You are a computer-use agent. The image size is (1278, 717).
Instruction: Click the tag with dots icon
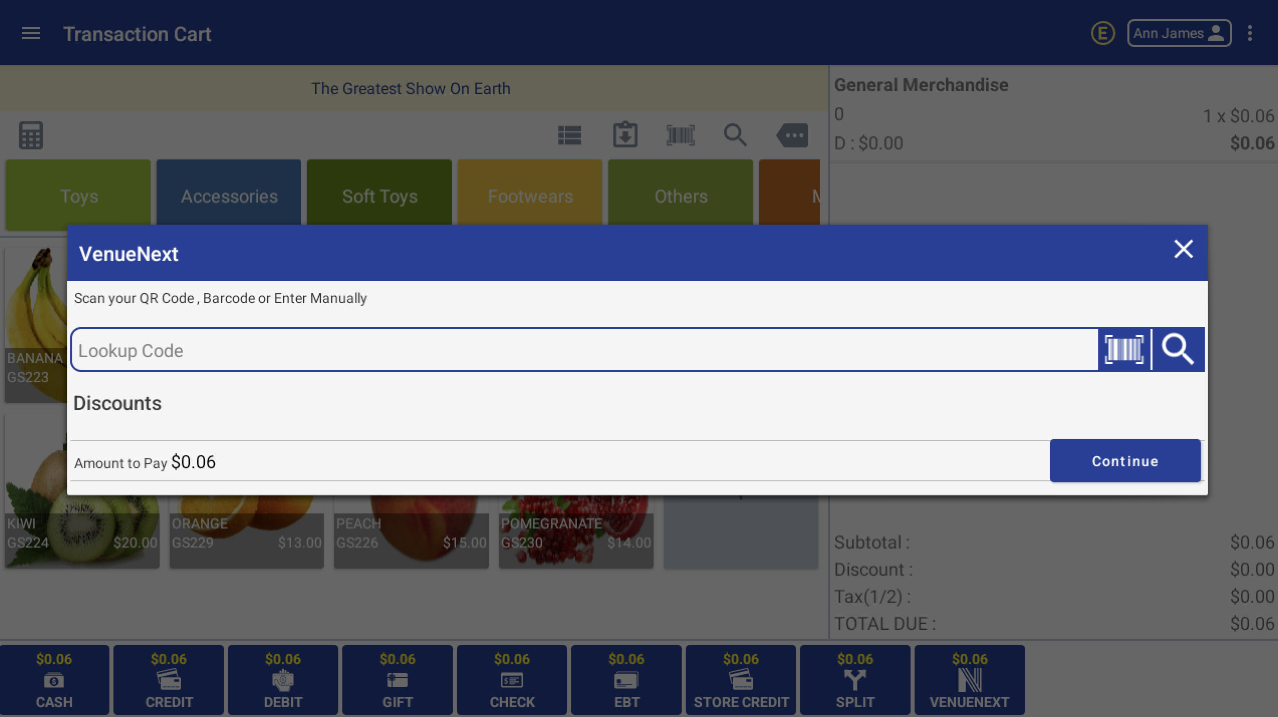(792, 135)
